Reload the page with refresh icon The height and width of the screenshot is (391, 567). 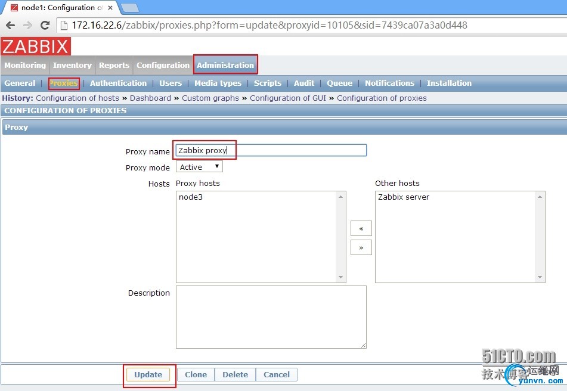tap(45, 25)
